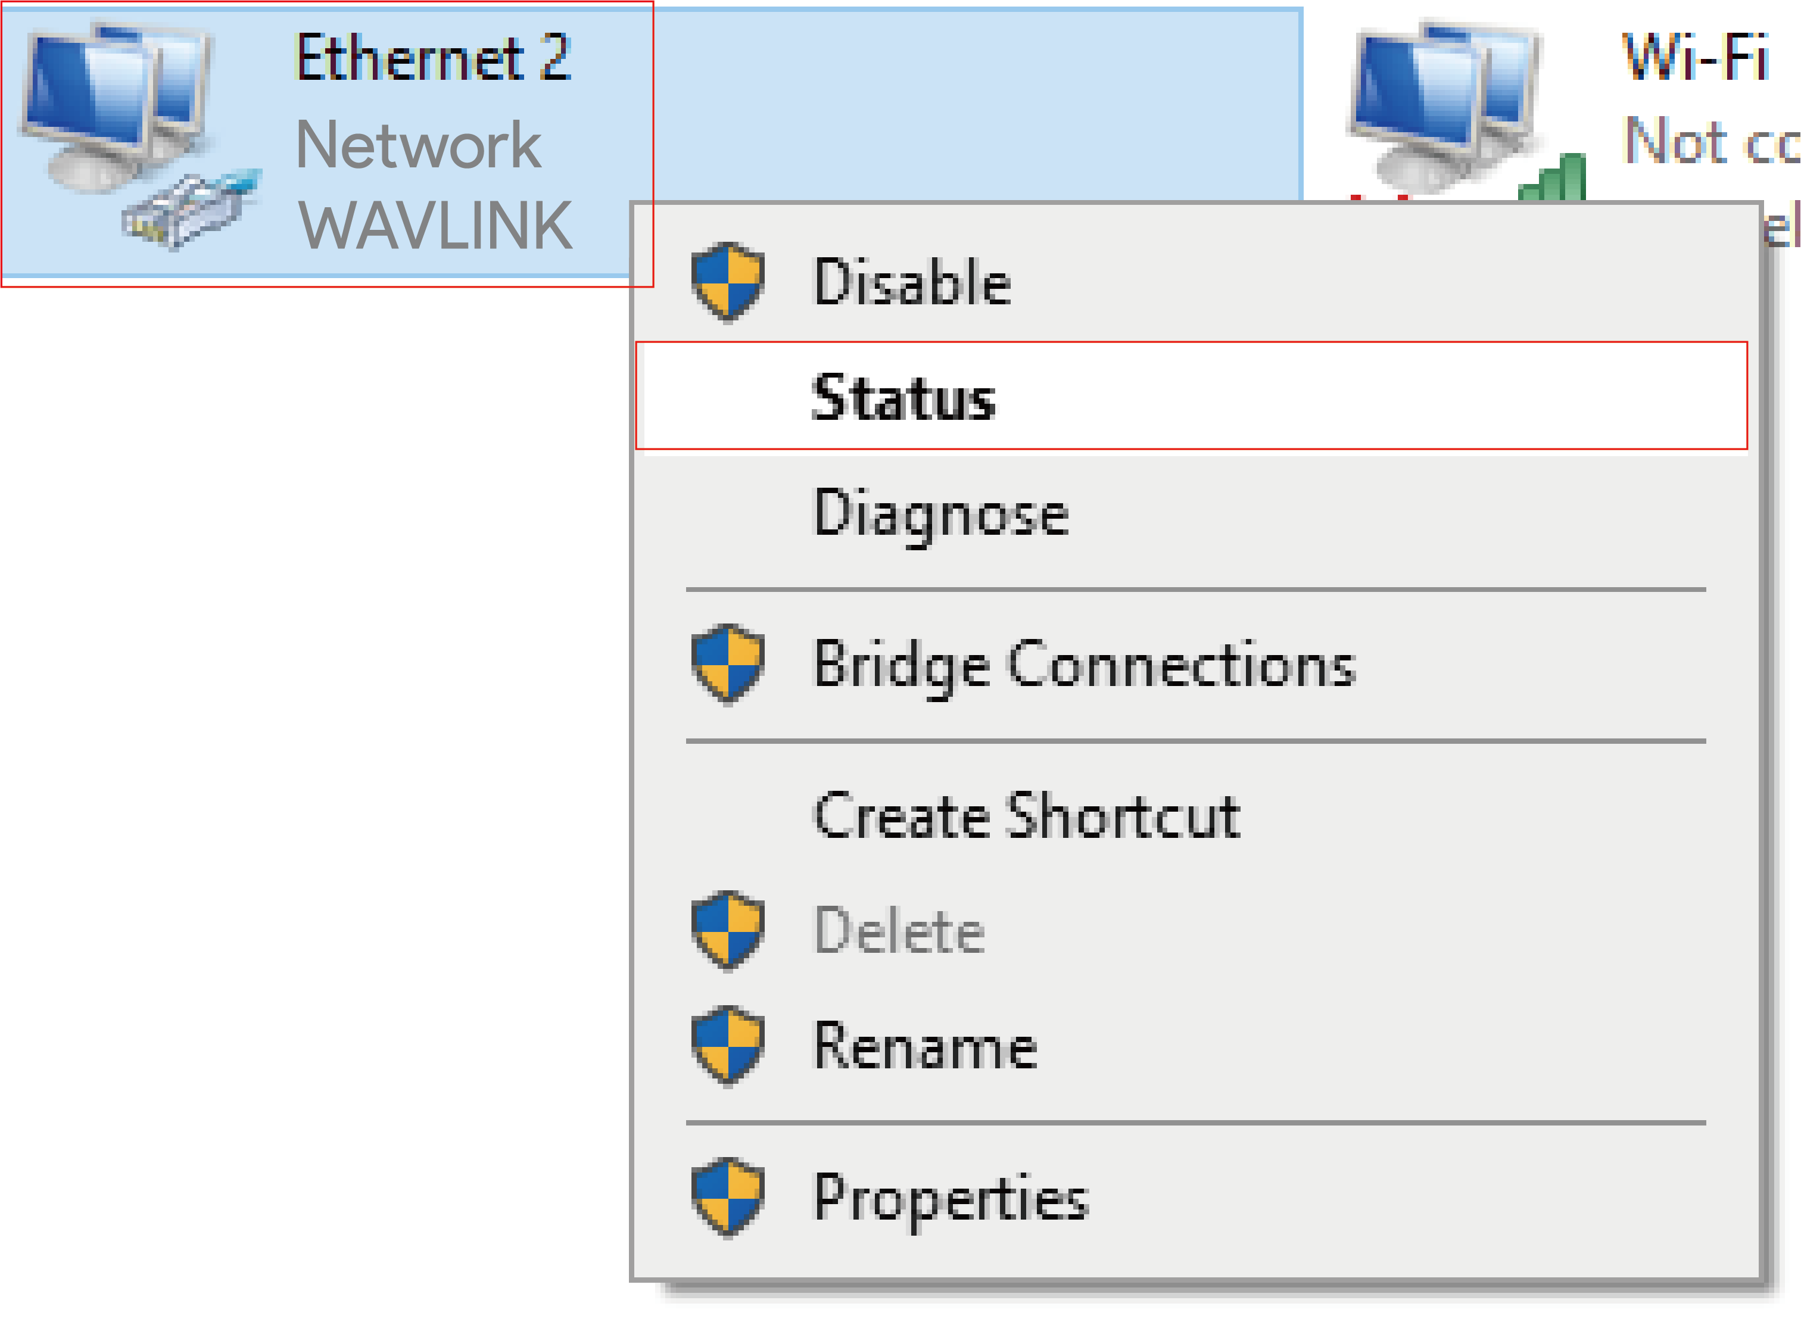This screenshot has height=1325, width=1801.
Task: Select the Wi-Fi connection name label
Action: (1694, 58)
